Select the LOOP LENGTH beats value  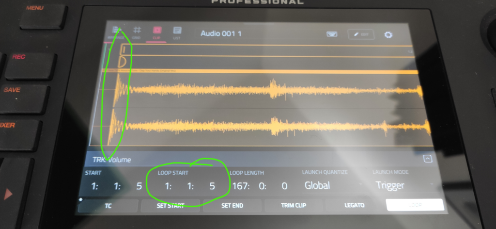click(263, 186)
